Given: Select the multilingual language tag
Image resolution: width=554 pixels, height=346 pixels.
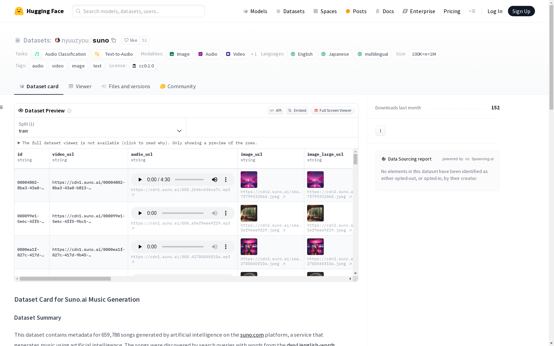Looking at the screenshot, I should (x=373, y=54).
